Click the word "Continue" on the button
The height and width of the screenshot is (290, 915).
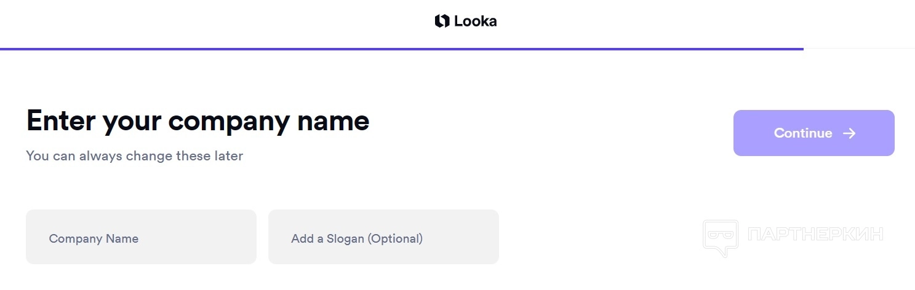click(803, 133)
